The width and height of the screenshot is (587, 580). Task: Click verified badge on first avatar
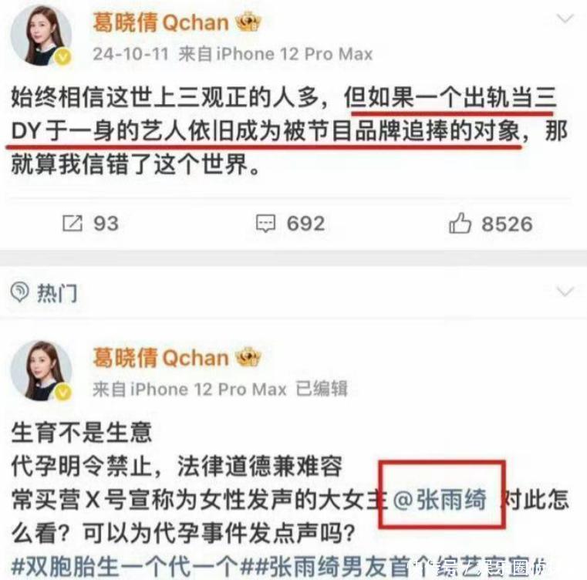coord(63,57)
